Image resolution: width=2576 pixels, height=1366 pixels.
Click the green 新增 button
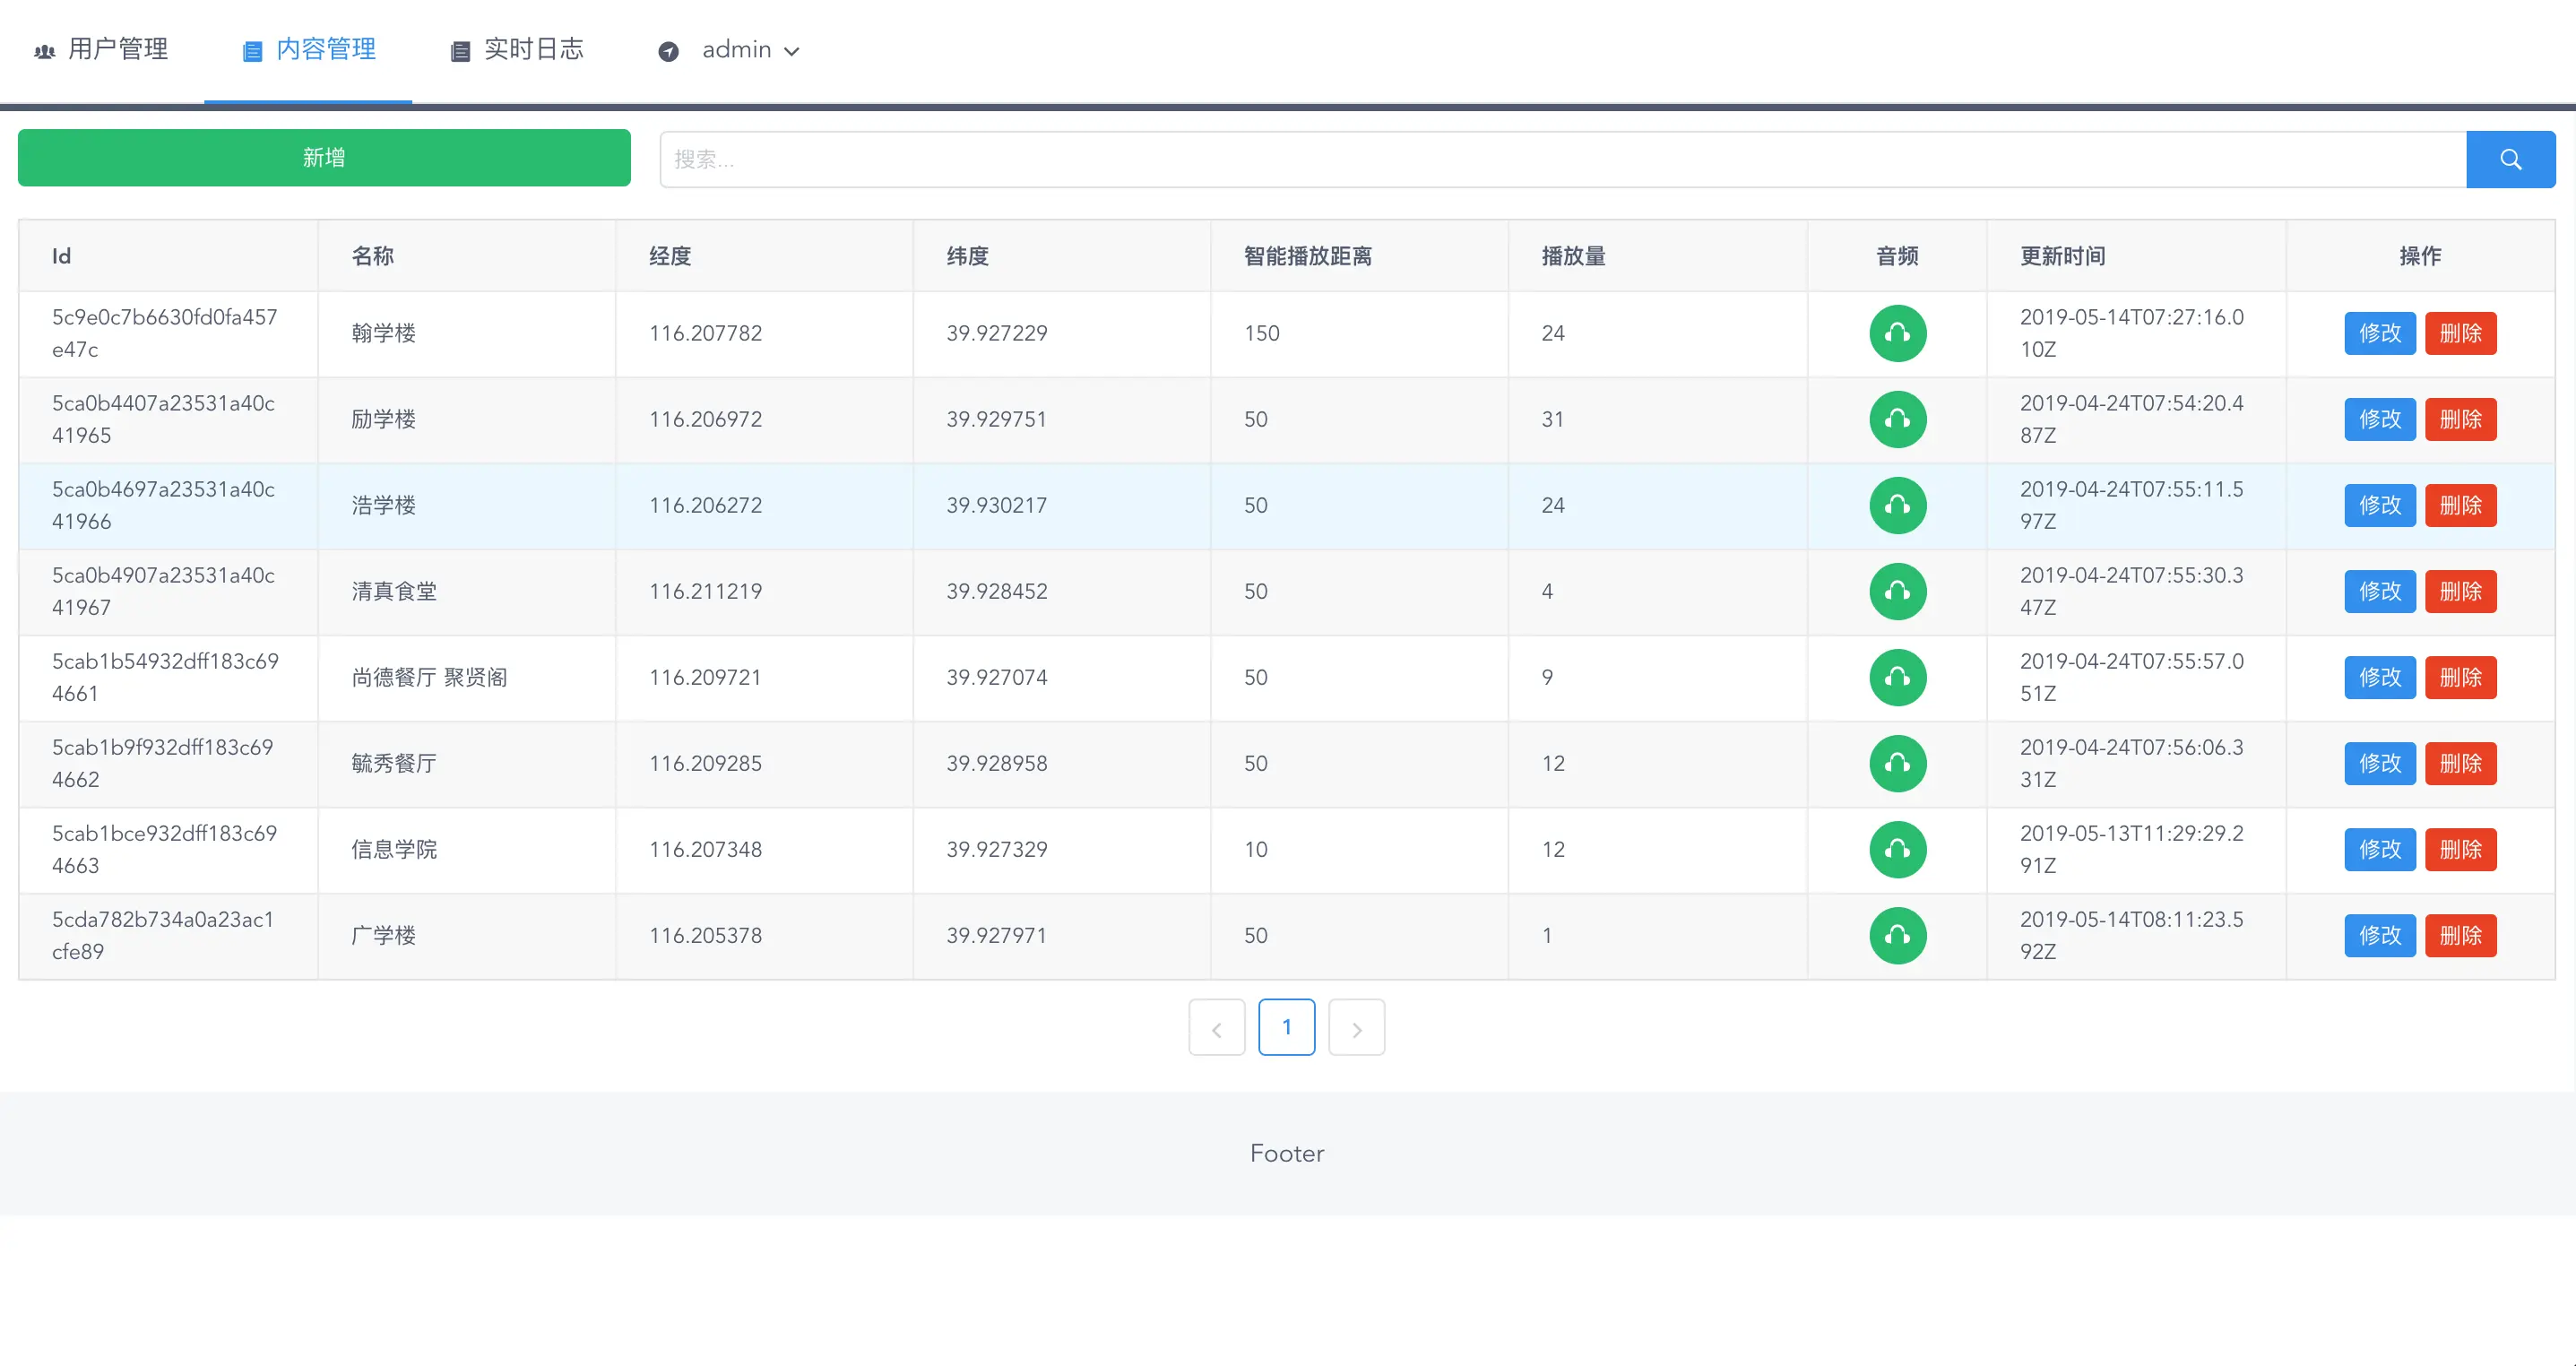pyautogui.click(x=324, y=157)
